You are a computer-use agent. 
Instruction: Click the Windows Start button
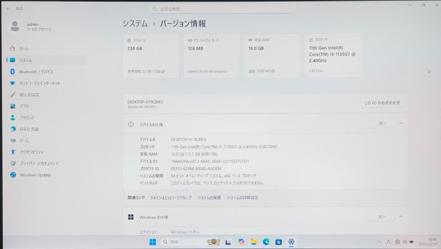[152, 242]
